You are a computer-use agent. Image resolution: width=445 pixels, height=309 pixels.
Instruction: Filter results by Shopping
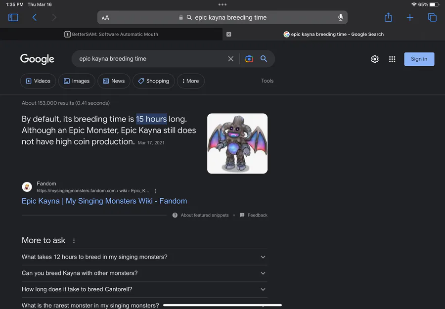click(154, 81)
